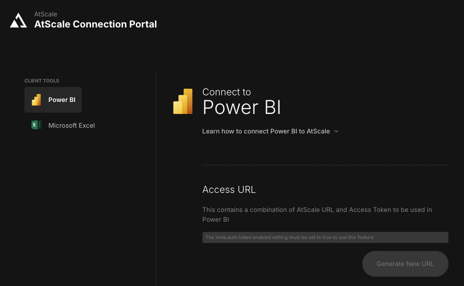
Task: Click the chevron next to the learn-how link
Action: (x=336, y=131)
